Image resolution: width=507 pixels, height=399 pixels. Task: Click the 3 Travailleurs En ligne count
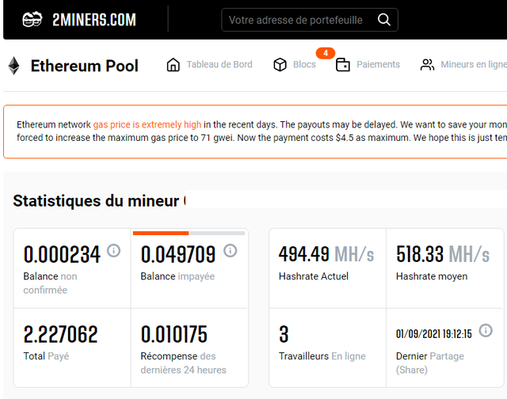coord(284,334)
